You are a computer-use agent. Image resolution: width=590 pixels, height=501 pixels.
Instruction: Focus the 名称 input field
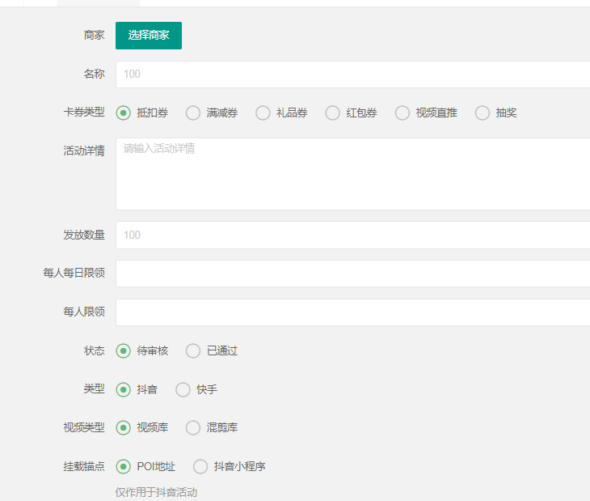tap(352, 74)
